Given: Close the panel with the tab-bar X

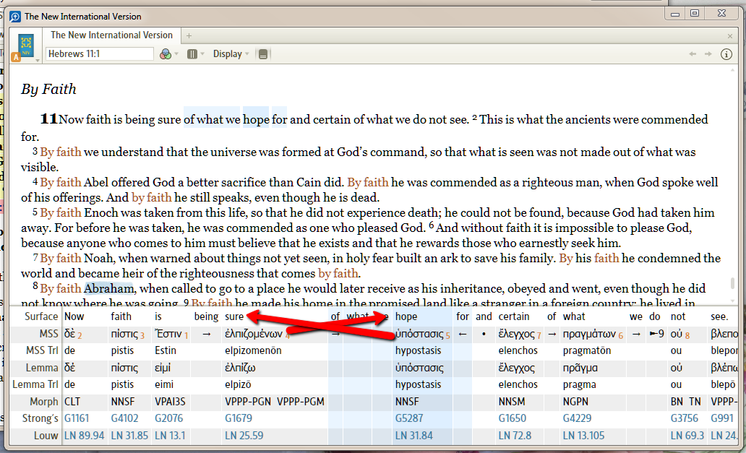Looking at the screenshot, I should [730, 36].
